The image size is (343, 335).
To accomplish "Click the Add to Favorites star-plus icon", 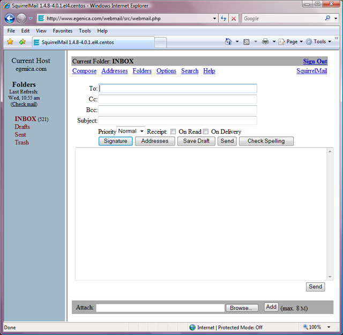I will (23, 41).
